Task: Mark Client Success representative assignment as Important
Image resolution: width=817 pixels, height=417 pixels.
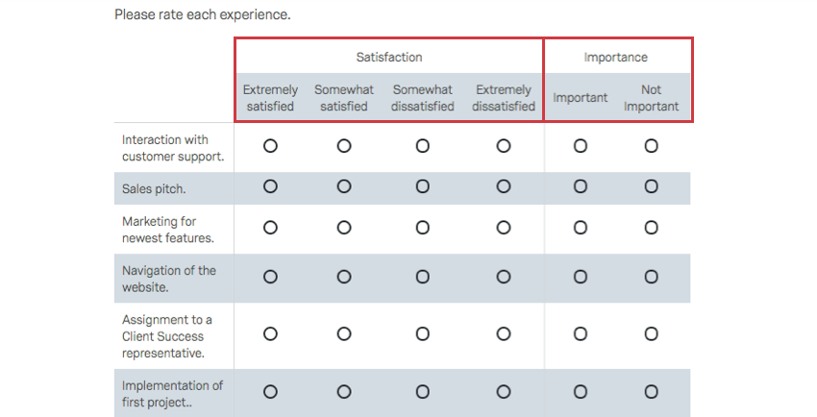Action: click(x=581, y=333)
